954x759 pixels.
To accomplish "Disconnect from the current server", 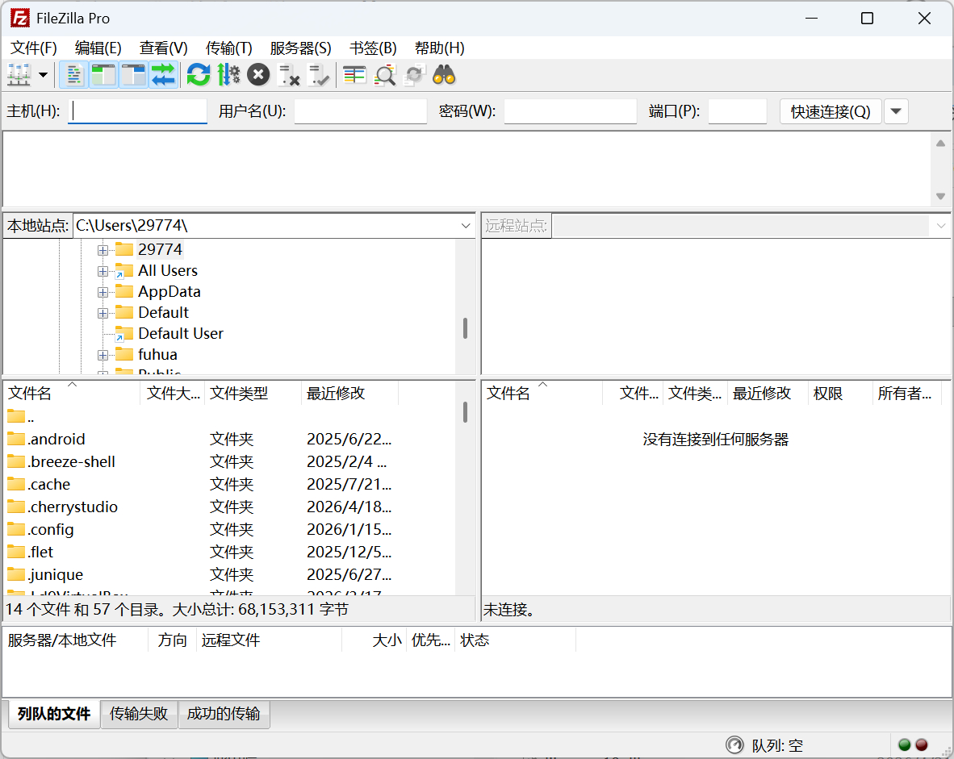I will click(x=288, y=75).
